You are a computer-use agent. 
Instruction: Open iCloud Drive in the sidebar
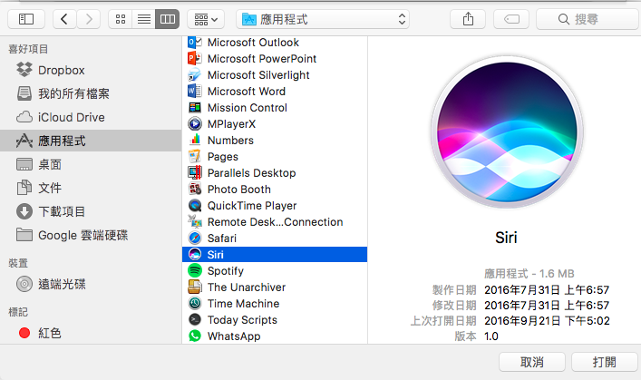click(91, 117)
